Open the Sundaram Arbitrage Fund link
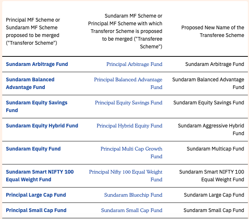This screenshot has width=249, height=219. pos(37,64)
